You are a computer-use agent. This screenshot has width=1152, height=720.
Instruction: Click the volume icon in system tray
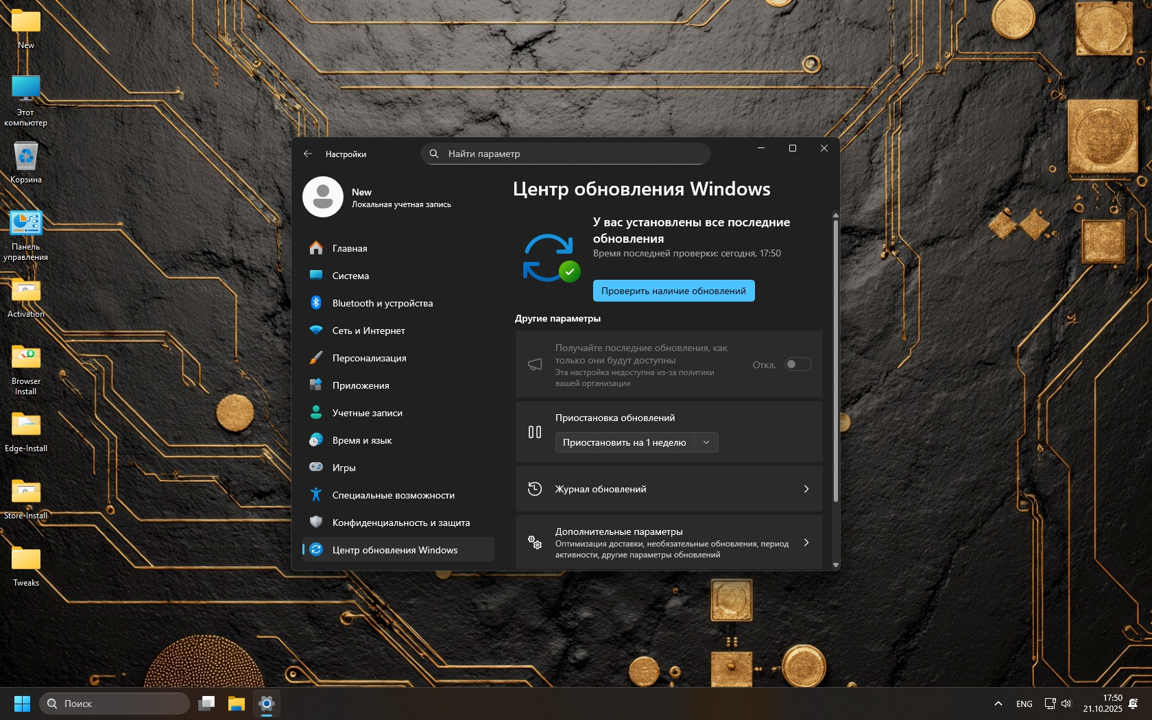pos(1066,704)
